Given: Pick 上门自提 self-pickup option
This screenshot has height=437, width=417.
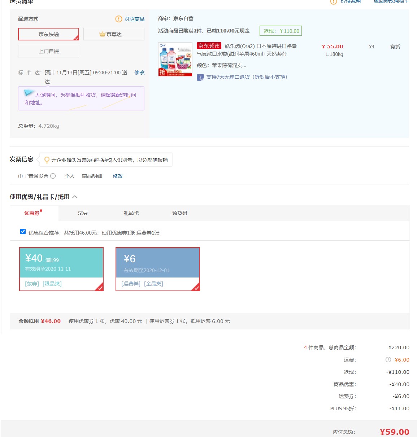Looking at the screenshot, I should (49, 51).
